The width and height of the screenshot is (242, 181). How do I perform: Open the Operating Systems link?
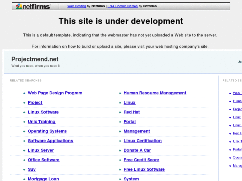click(47, 131)
